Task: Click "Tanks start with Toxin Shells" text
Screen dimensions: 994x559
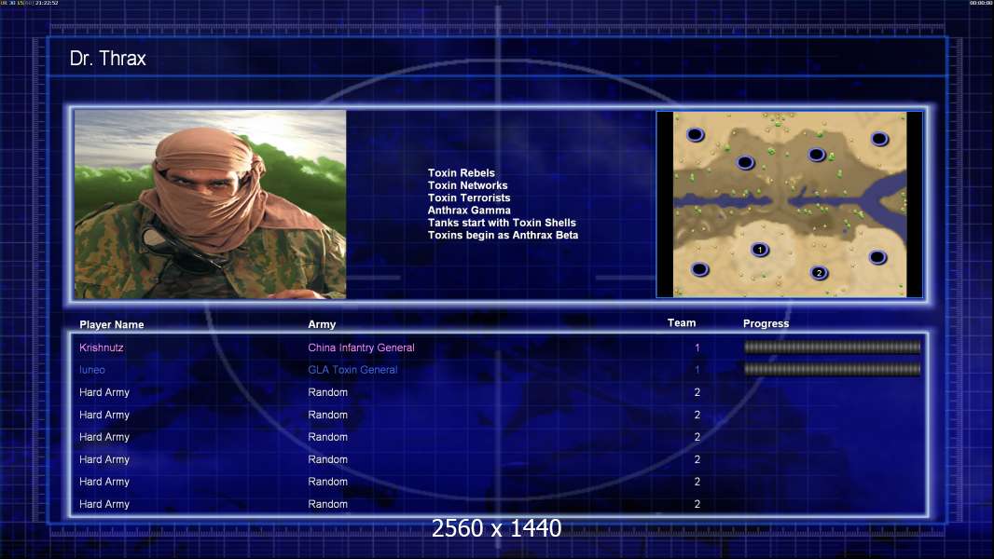Action: (502, 223)
